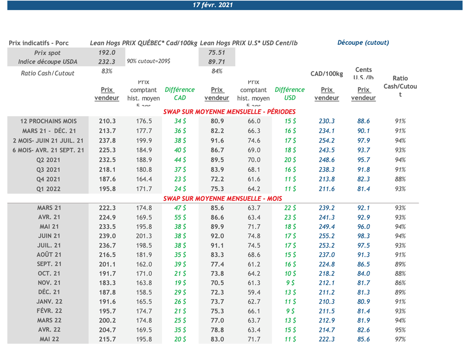Click the Indice découpe USDA cell
The image size is (469, 345).
48,62
